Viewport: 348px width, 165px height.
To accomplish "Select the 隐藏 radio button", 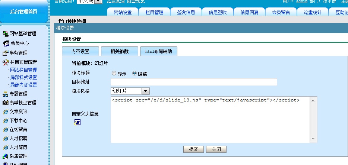I will click(135, 74).
